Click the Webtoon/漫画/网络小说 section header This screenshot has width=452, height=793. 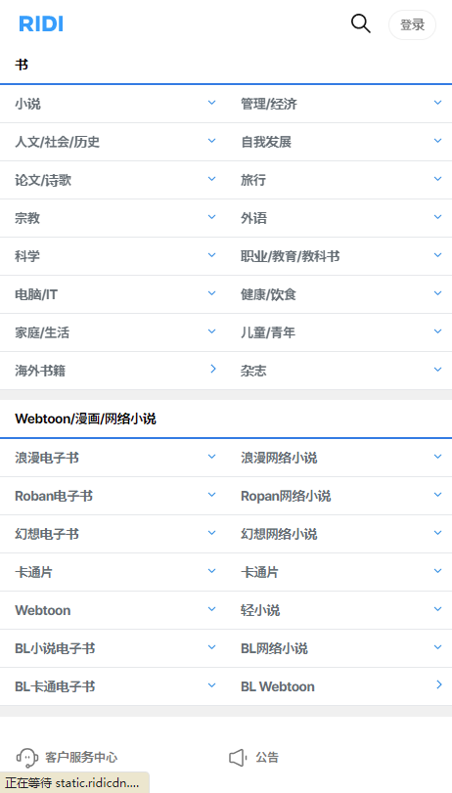[85, 419]
